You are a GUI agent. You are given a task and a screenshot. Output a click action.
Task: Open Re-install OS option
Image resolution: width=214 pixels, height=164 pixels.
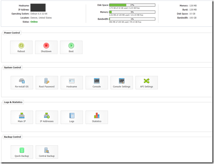22,83
